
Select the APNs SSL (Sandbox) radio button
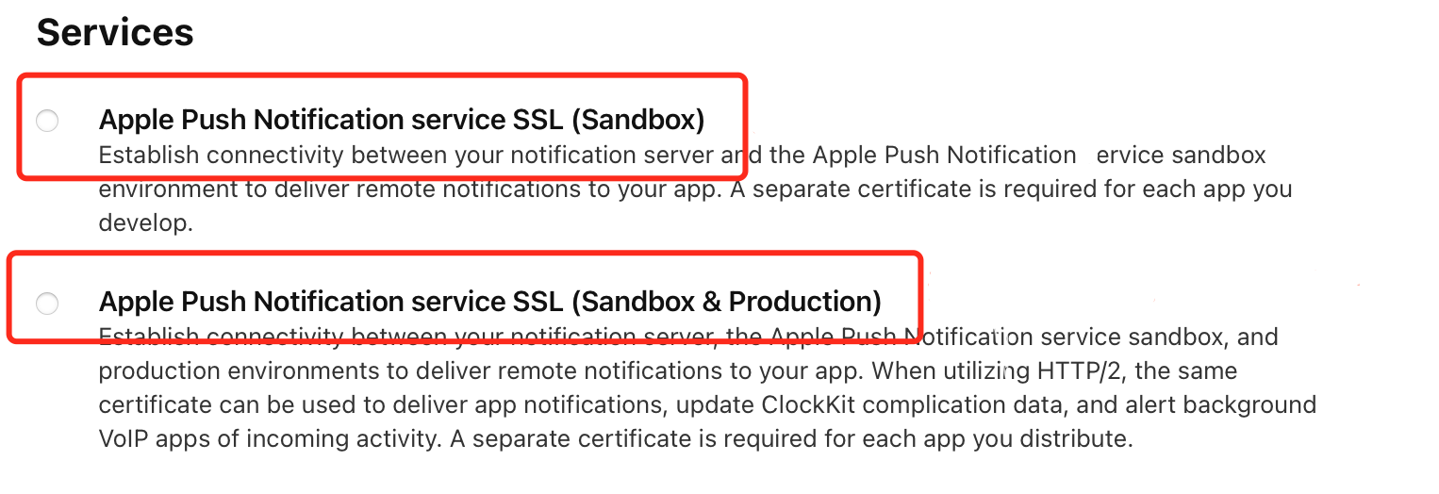[47, 121]
